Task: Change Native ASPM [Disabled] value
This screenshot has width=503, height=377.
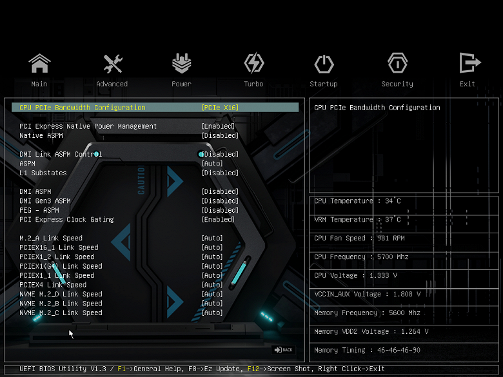Action: [220, 135]
